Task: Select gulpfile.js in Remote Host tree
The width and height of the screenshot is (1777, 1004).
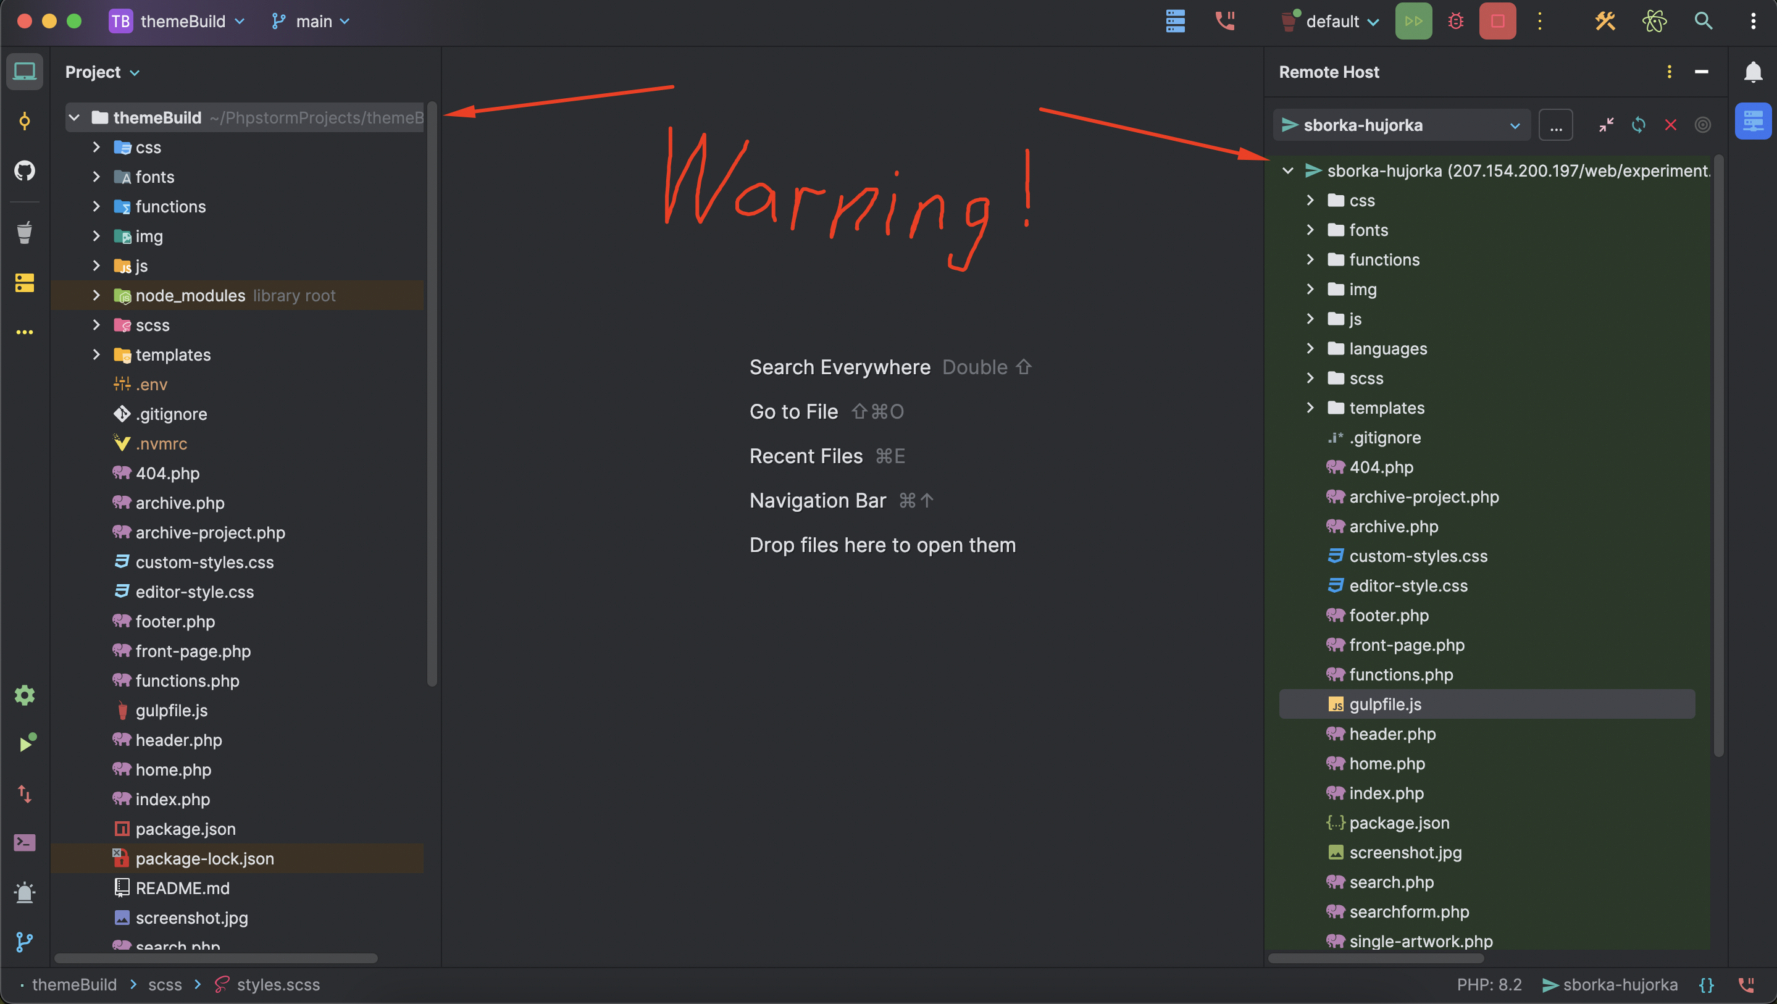Action: tap(1487, 704)
